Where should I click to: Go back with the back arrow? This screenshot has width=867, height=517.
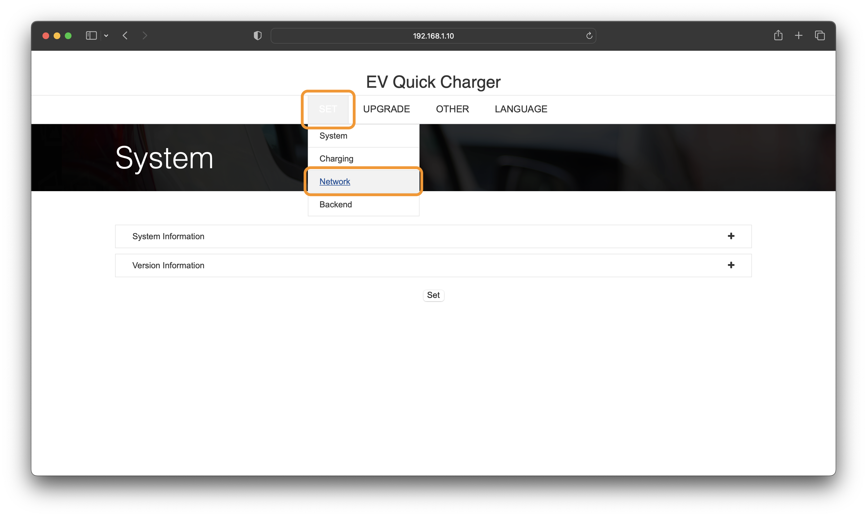click(125, 35)
